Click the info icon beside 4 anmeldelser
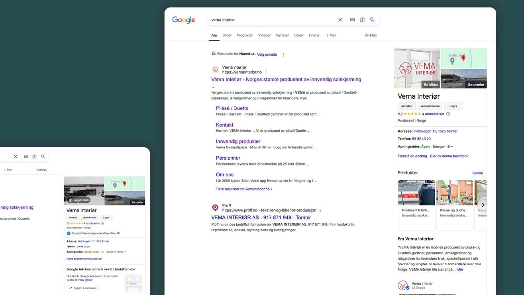This screenshot has height=295, width=524. tap(448, 114)
